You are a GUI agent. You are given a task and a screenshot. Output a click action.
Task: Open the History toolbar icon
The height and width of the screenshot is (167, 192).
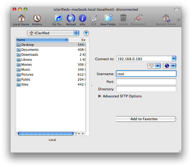pyautogui.click(x=37, y=20)
